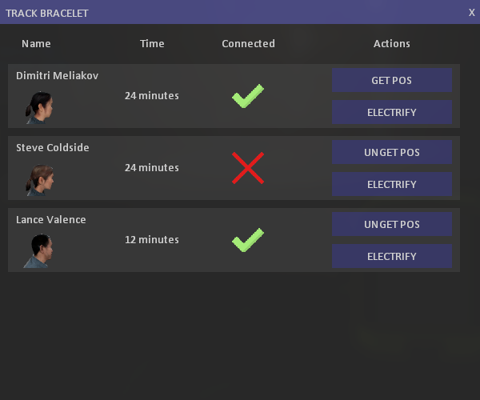Get position of Dimitri Meliakov
480x400 pixels.
(392, 80)
